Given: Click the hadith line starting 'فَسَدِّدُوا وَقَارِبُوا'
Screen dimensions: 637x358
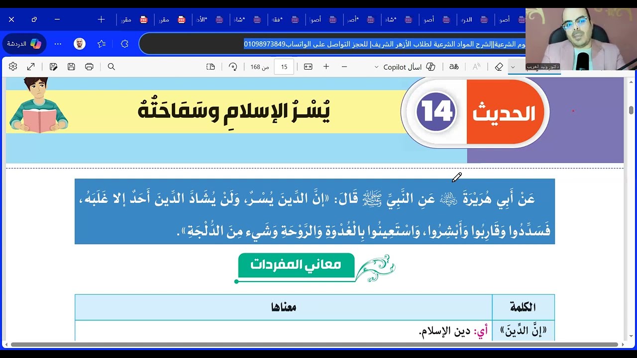Looking at the screenshot, I should (364, 230).
